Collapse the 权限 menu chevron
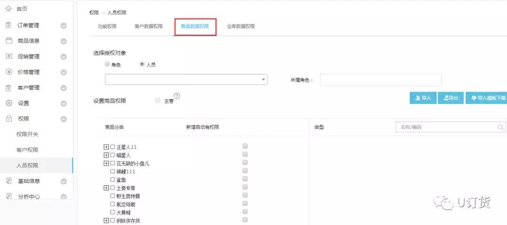The image size is (507, 225). click(64, 119)
